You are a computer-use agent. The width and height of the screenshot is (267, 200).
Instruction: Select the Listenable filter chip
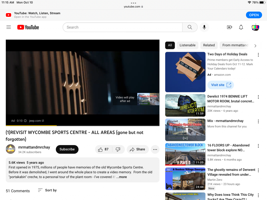pos(187,45)
